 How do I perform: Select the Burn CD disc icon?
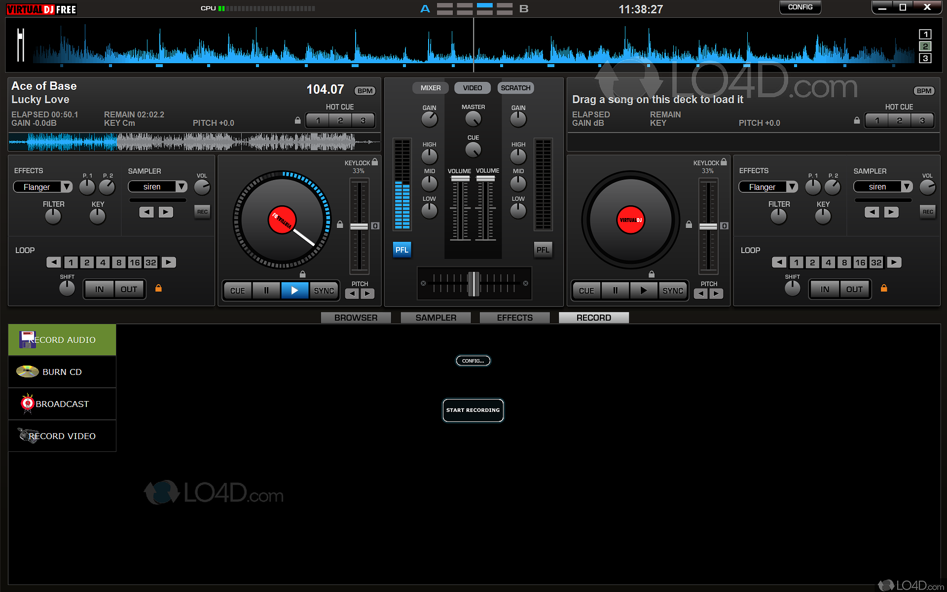(x=27, y=371)
